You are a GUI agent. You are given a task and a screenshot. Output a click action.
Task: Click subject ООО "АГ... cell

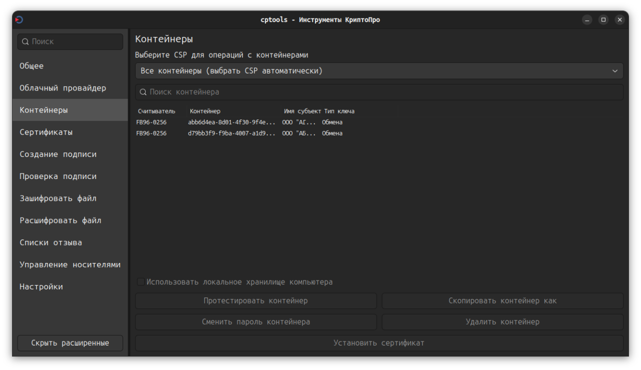(x=299, y=122)
